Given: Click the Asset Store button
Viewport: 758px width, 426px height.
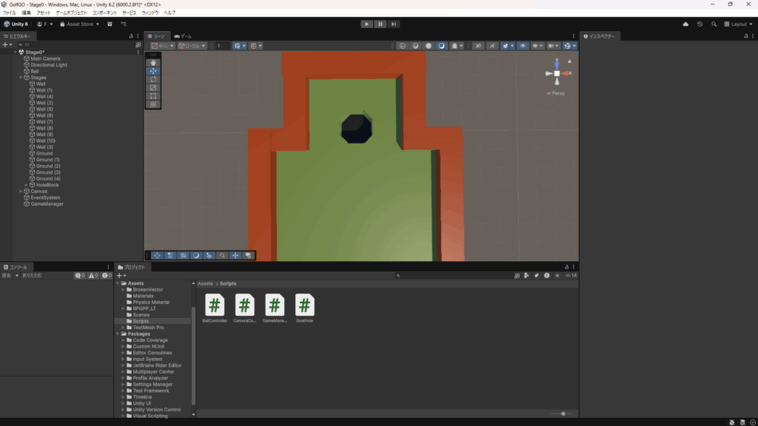Looking at the screenshot, I should [x=79, y=24].
